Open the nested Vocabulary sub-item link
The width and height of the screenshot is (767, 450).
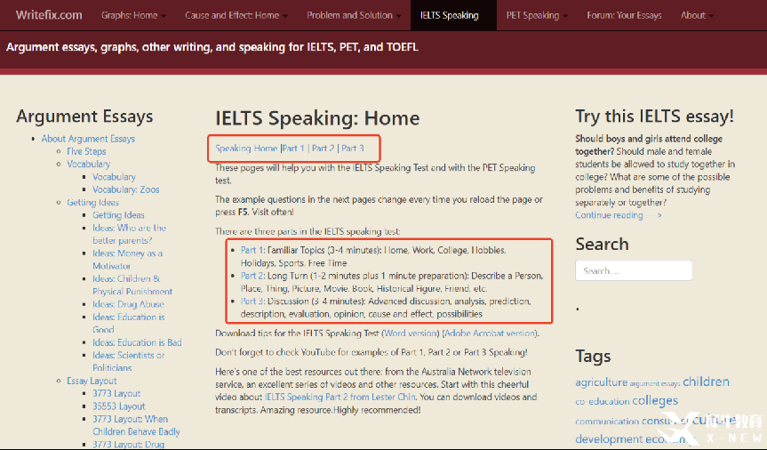(114, 177)
